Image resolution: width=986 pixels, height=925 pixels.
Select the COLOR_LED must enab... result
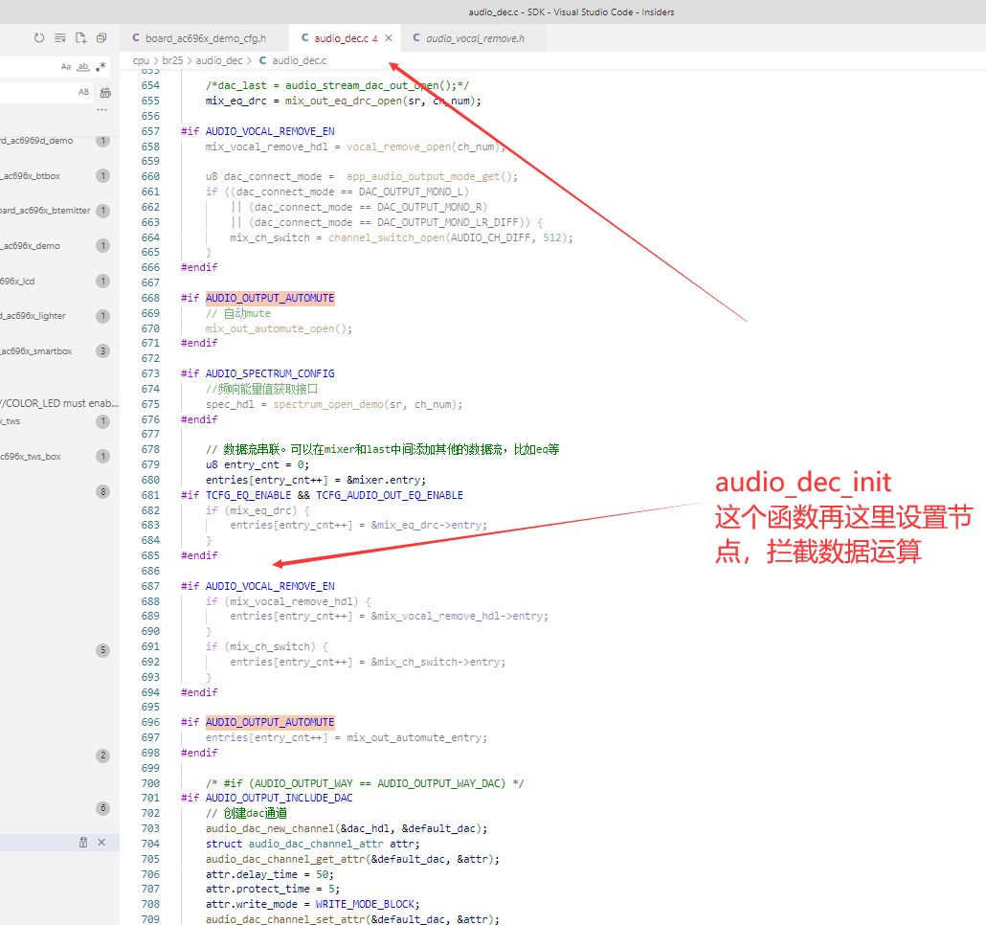tap(59, 403)
